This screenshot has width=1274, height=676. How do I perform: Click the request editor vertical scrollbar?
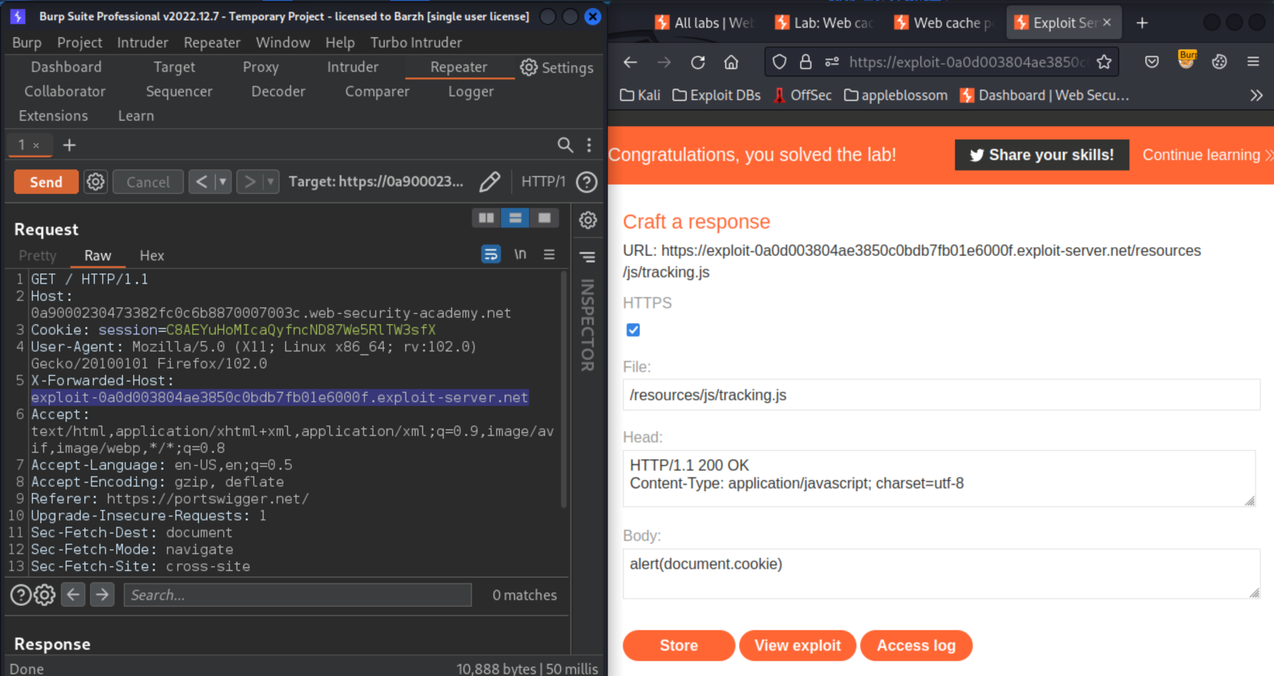point(563,390)
